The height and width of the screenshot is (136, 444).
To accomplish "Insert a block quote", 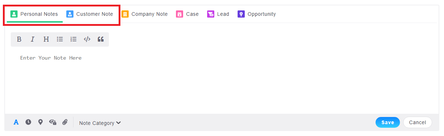I will (101, 39).
